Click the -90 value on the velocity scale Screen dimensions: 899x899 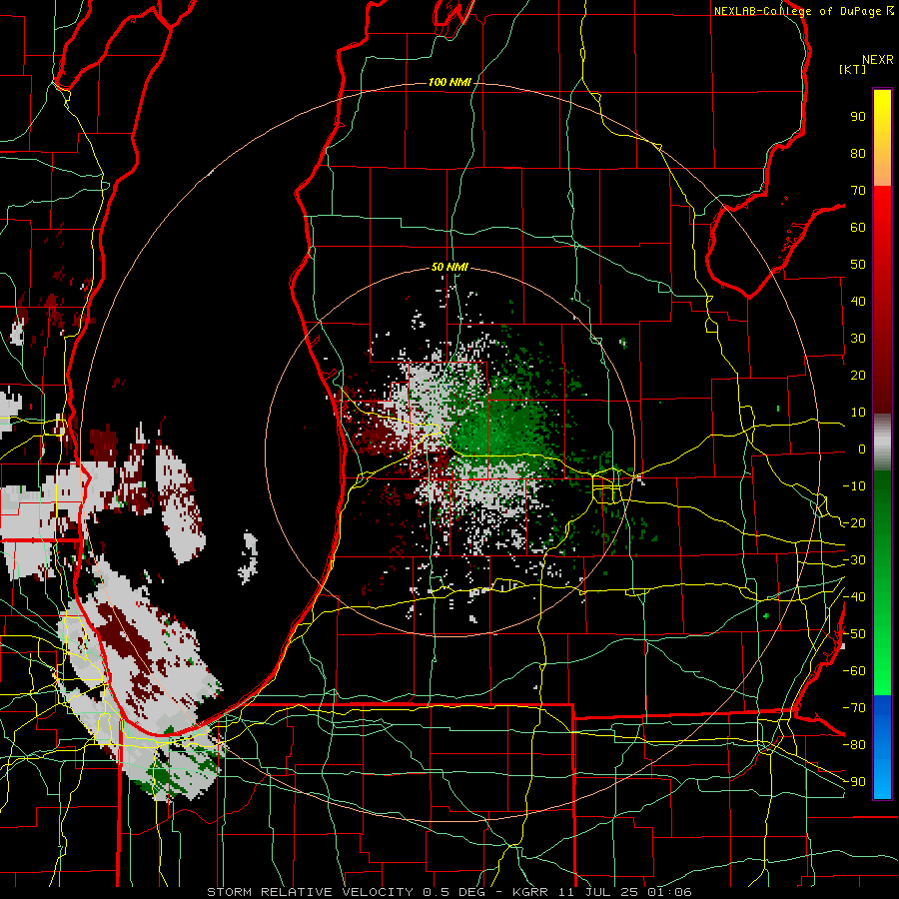click(854, 782)
